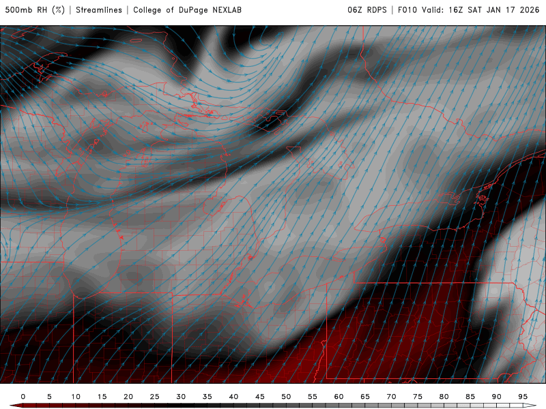Click the '60' colorbar value
Image resolution: width=546 pixels, height=409 pixels.
click(339, 397)
